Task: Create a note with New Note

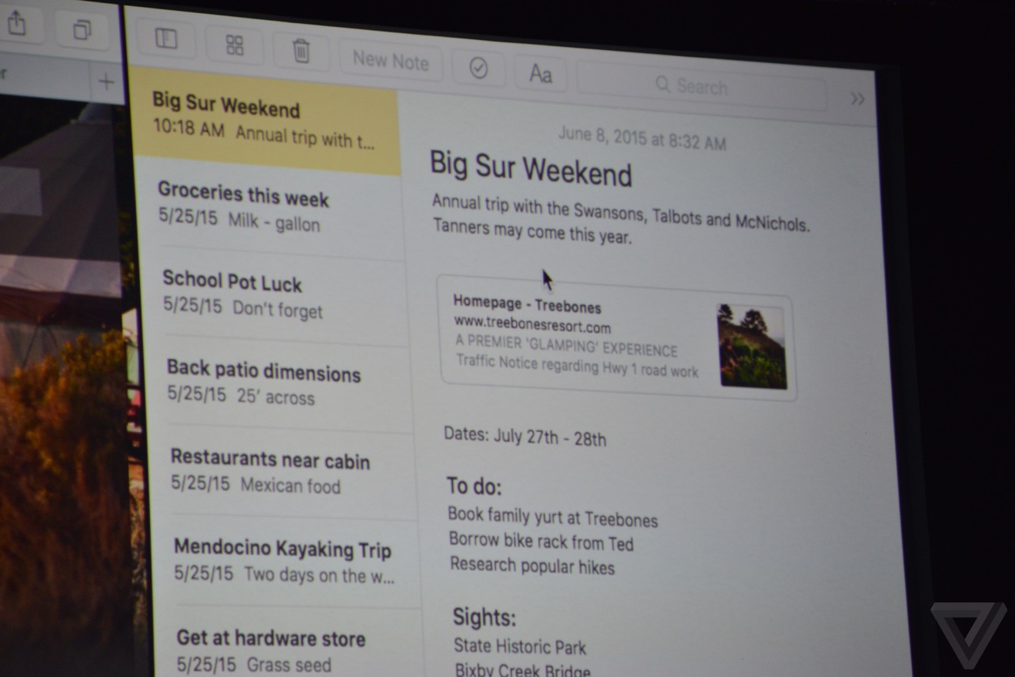Action: (391, 60)
